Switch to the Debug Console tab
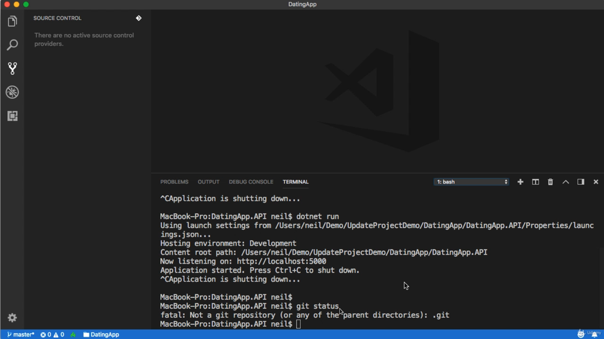604x339 pixels. [251, 182]
